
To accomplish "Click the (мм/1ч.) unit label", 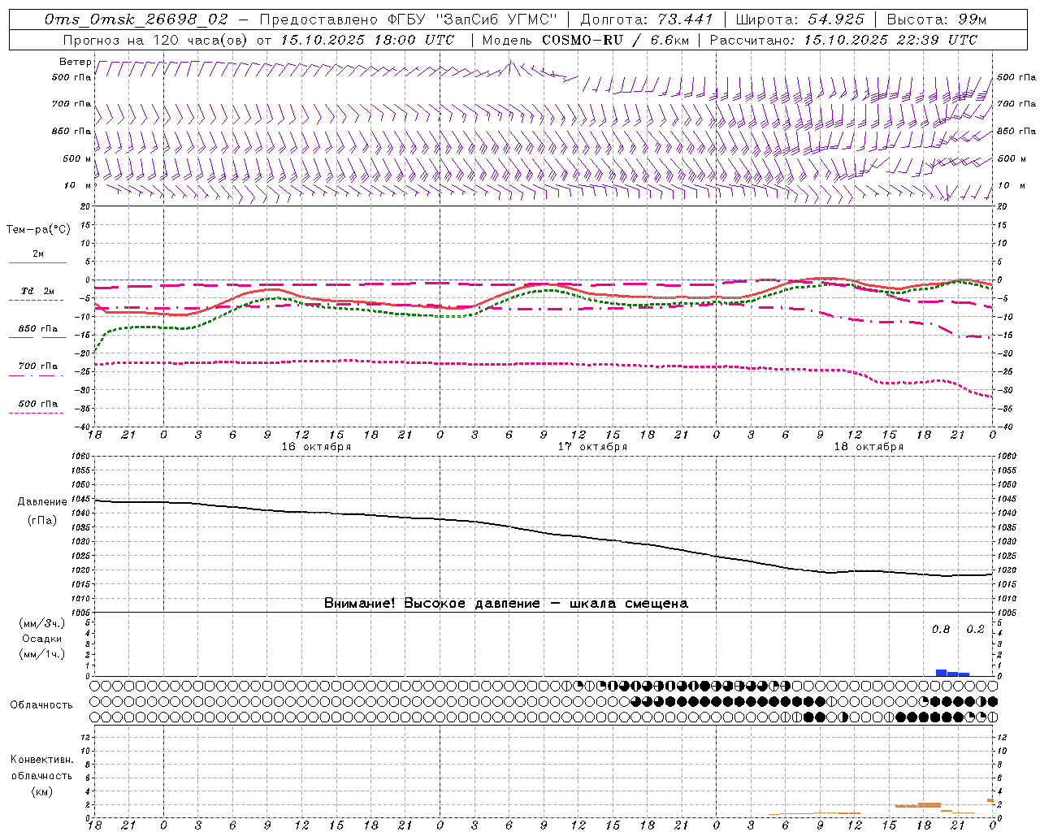I will (41, 654).
